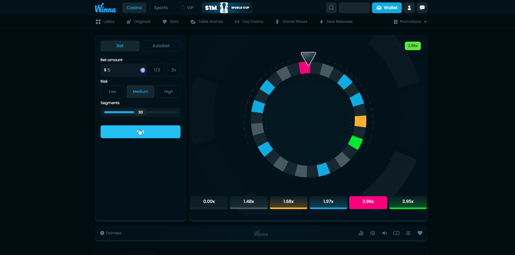
Task: Open game settings gear icon
Action: coord(373,233)
